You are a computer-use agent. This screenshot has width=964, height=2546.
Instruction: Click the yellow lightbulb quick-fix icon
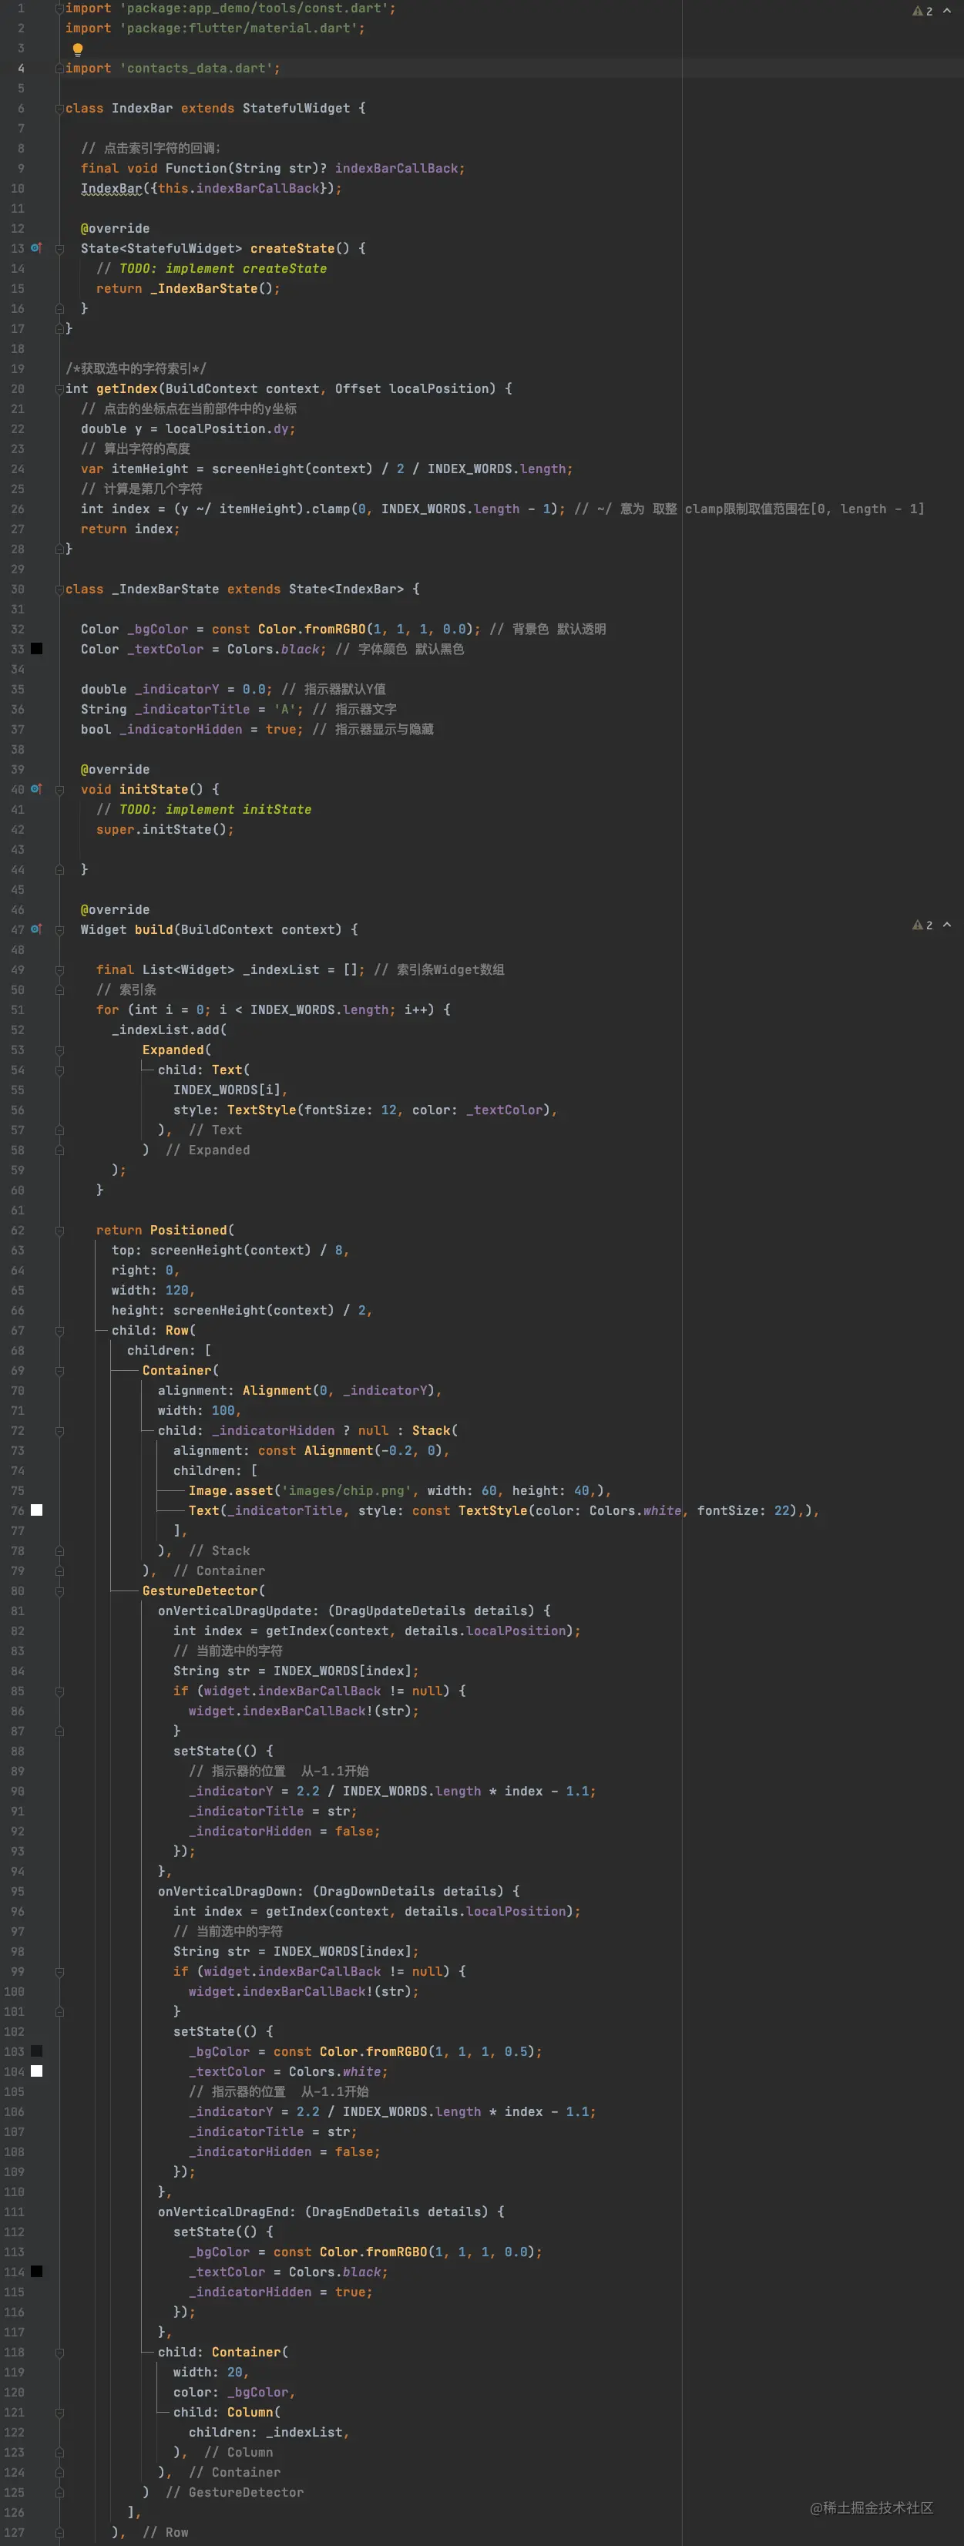[77, 49]
